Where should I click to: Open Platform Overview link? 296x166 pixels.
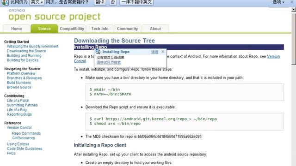[21, 73]
